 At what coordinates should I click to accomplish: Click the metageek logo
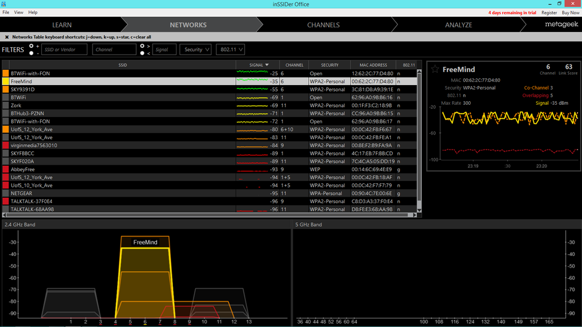pyautogui.click(x=561, y=24)
